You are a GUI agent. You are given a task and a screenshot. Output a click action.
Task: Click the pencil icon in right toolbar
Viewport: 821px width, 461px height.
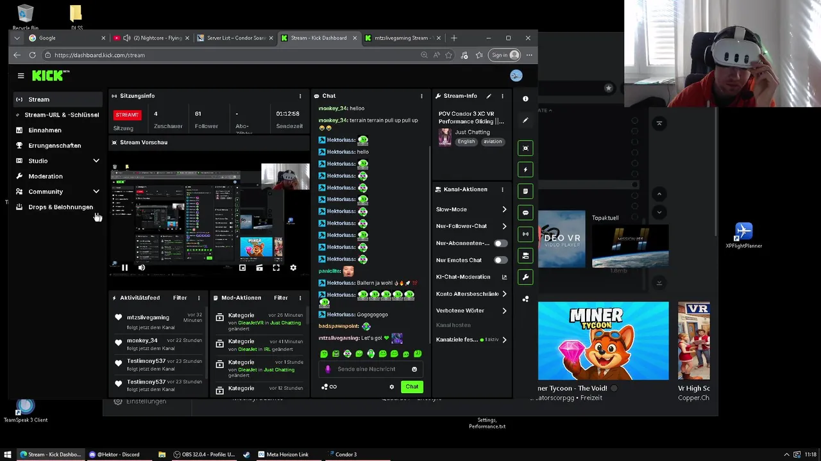[525, 120]
